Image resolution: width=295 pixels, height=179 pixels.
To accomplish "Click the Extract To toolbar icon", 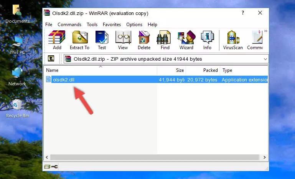I will [79, 40].
